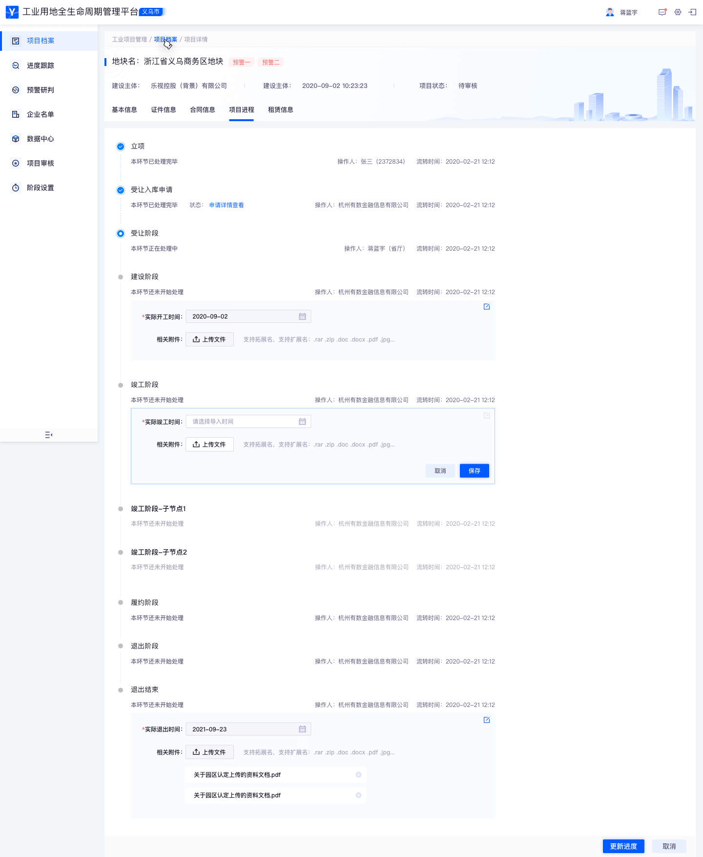This screenshot has width=703, height=857.
Task: Switch to the 证件信息 tab
Action: (x=164, y=110)
